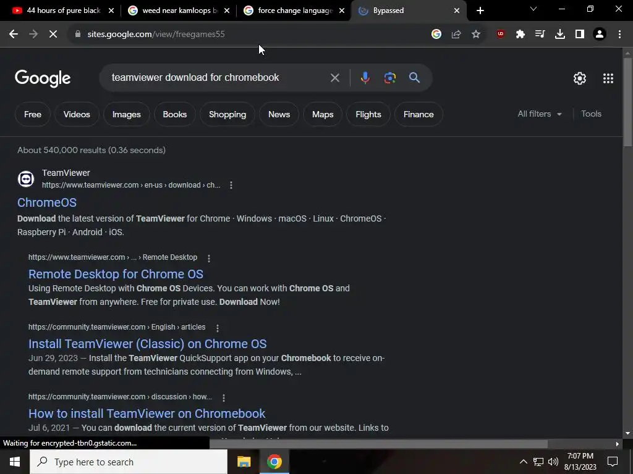Filter results by Shopping
Image resolution: width=633 pixels, height=474 pixels.
click(x=227, y=114)
